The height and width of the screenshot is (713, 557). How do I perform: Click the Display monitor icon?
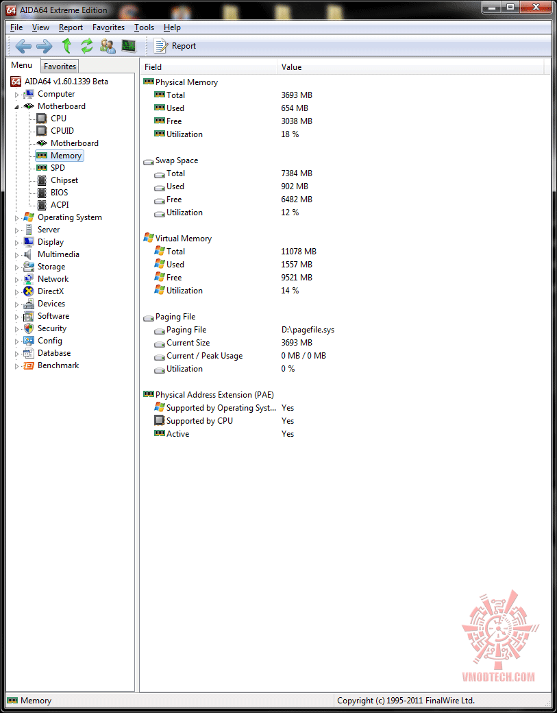click(29, 242)
